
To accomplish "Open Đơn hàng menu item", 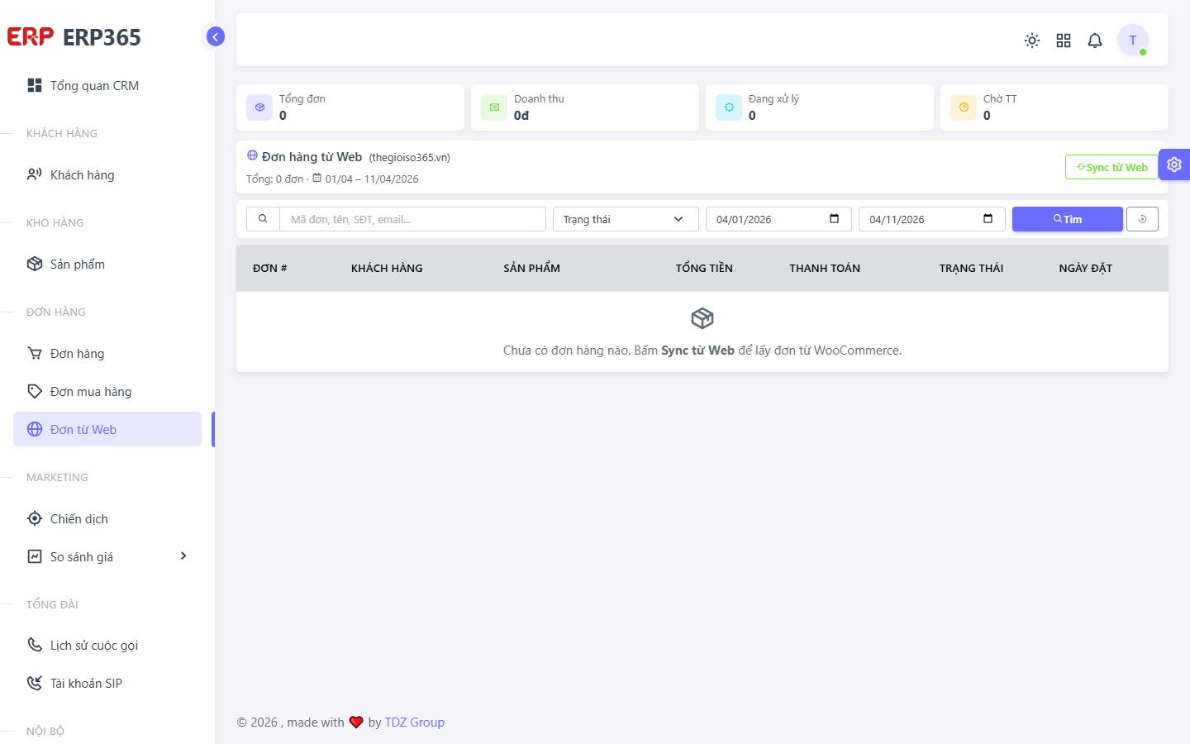I will 107,353.
